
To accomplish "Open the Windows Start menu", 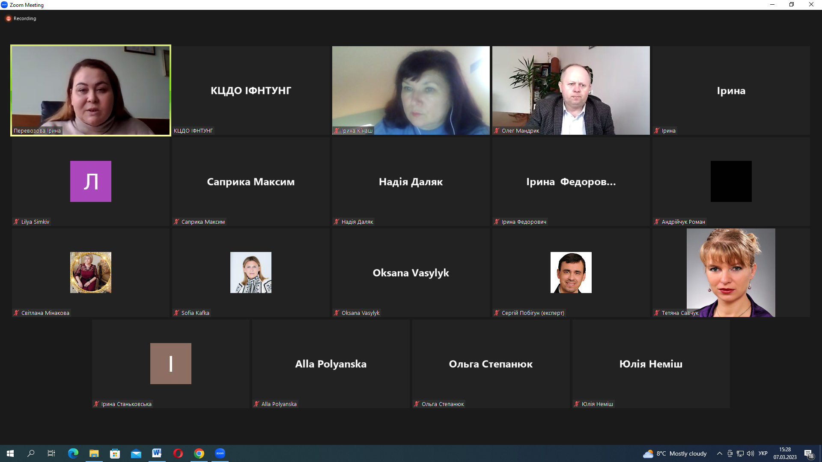I will (x=10, y=453).
